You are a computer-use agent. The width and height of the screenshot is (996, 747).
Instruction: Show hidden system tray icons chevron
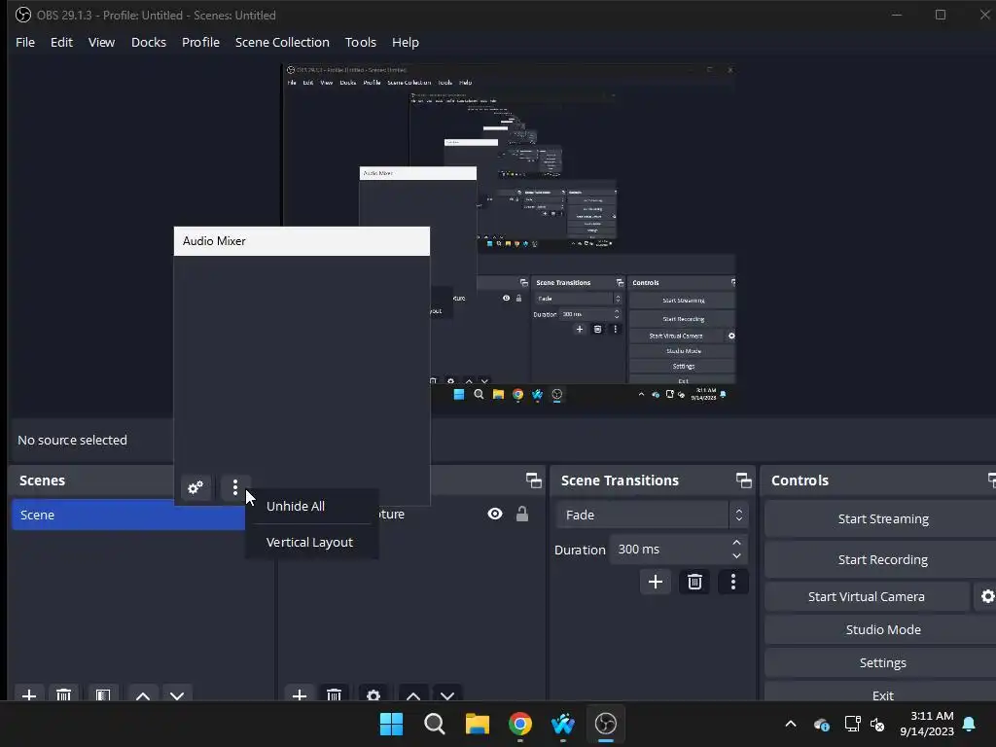tap(791, 724)
